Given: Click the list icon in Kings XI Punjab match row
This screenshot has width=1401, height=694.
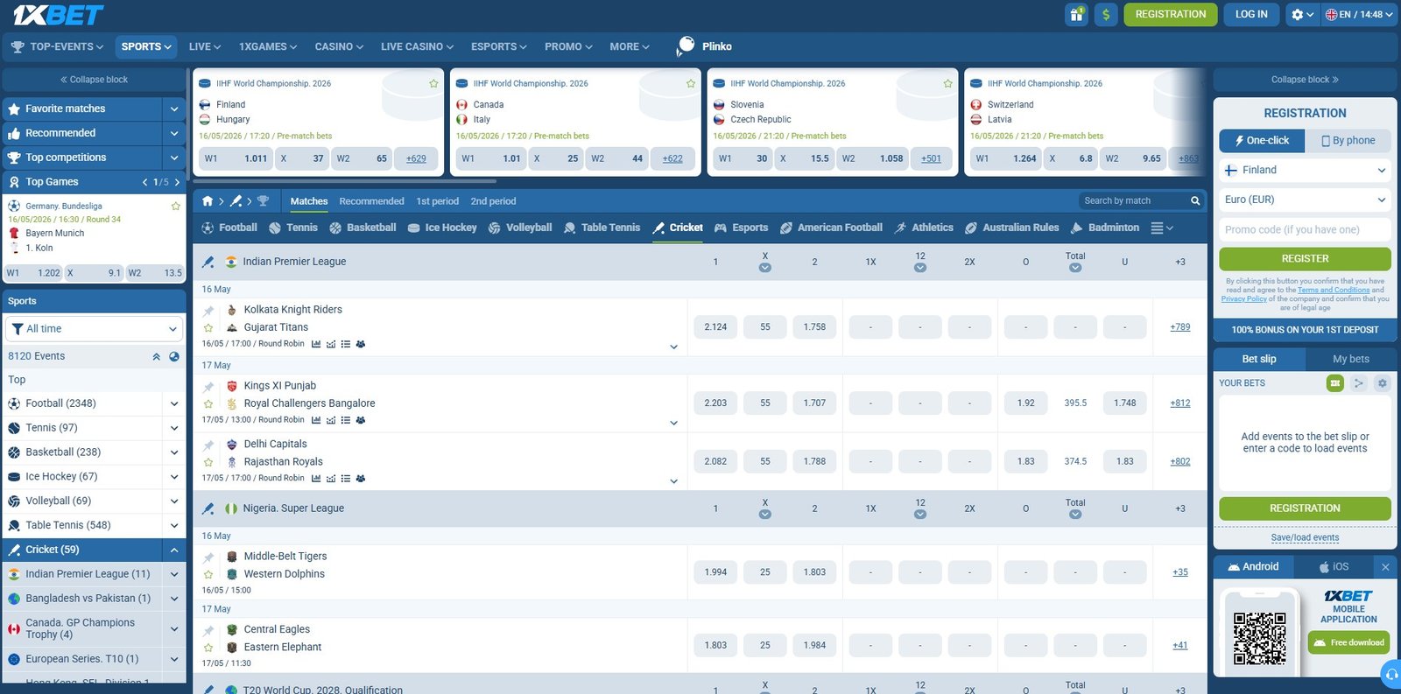Looking at the screenshot, I should [x=346, y=420].
